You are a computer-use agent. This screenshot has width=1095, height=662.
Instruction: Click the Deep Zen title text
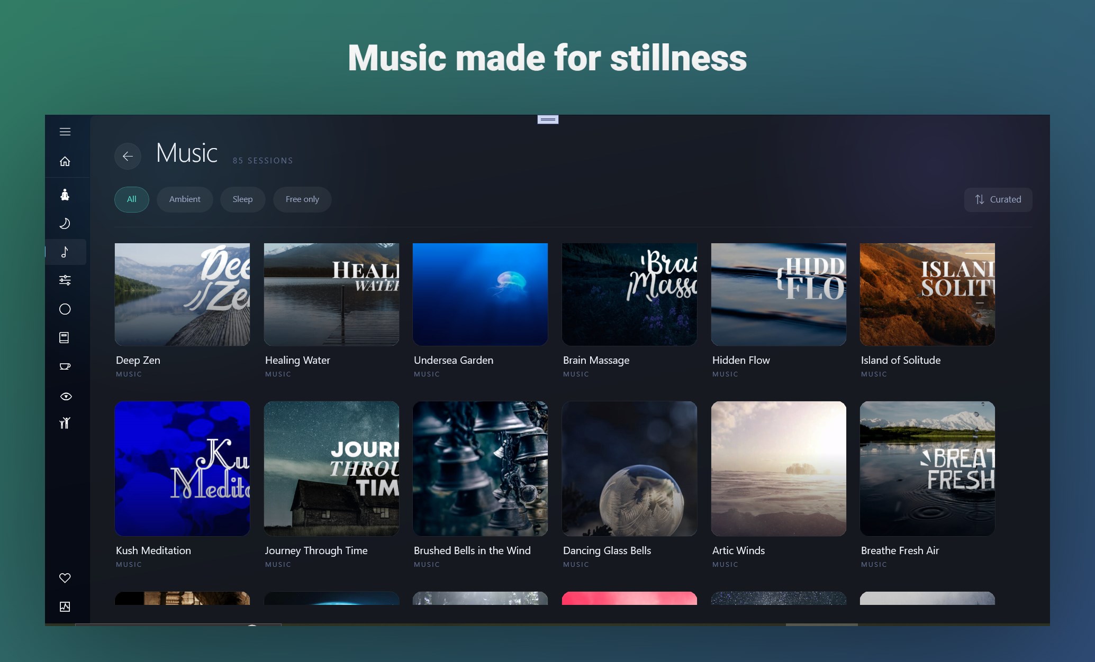(x=138, y=360)
